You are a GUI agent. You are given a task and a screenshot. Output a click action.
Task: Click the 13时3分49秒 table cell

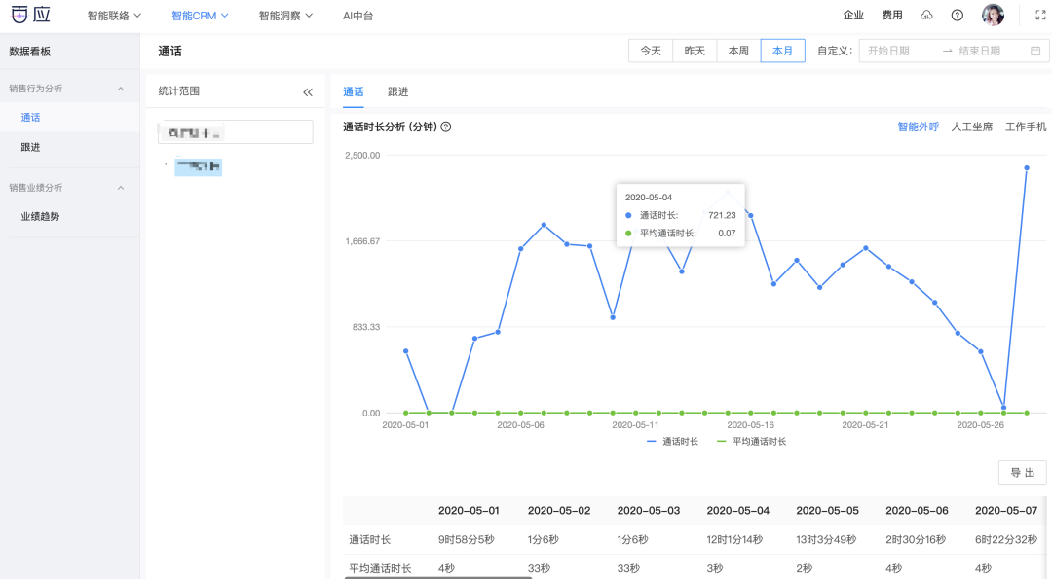[826, 539]
